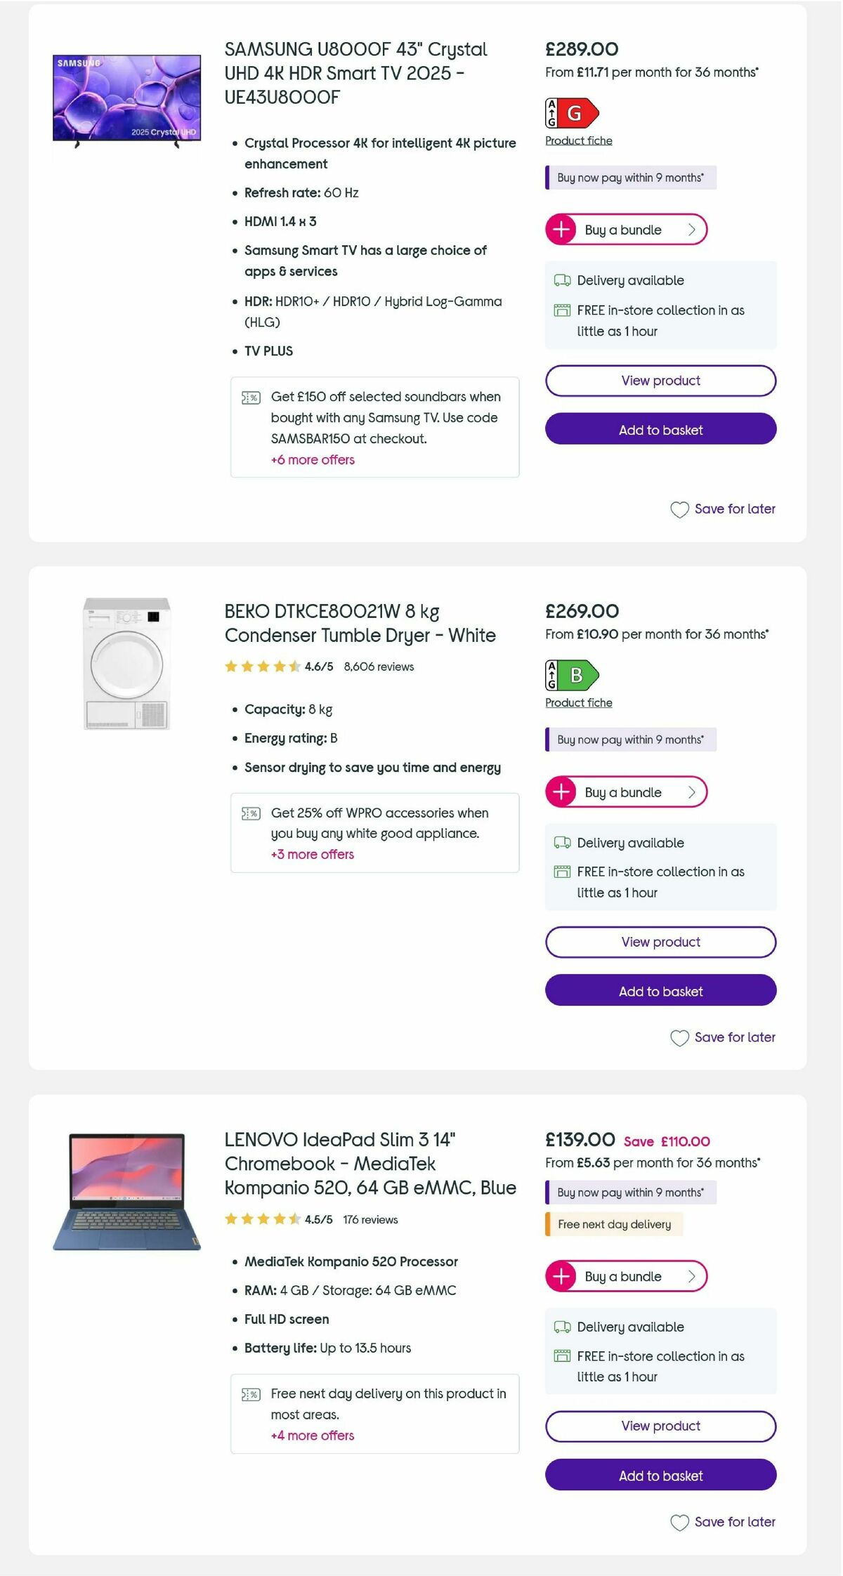Click the calendar icon next to in-store collection
Image resolution: width=843 pixels, height=1576 pixels.
(x=562, y=310)
